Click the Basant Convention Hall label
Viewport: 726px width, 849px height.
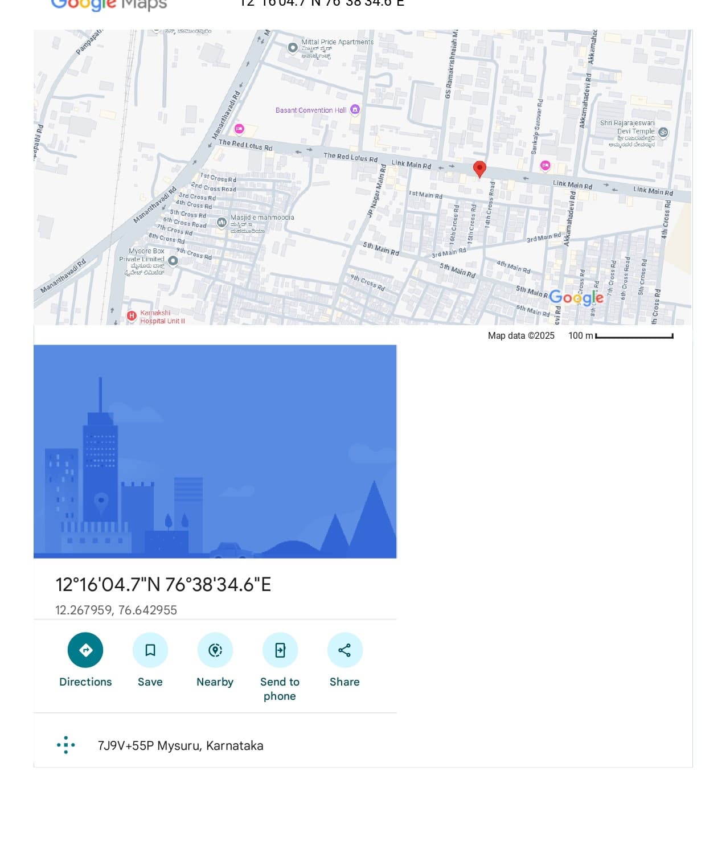[x=311, y=110]
